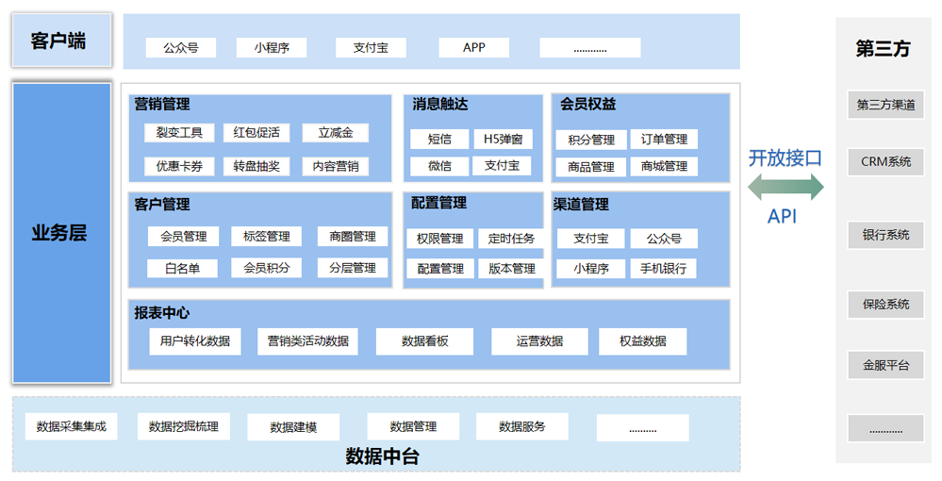Click the 数据采集集成 box
Image resolution: width=942 pixels, height=481 pixels.
point(72,426)
